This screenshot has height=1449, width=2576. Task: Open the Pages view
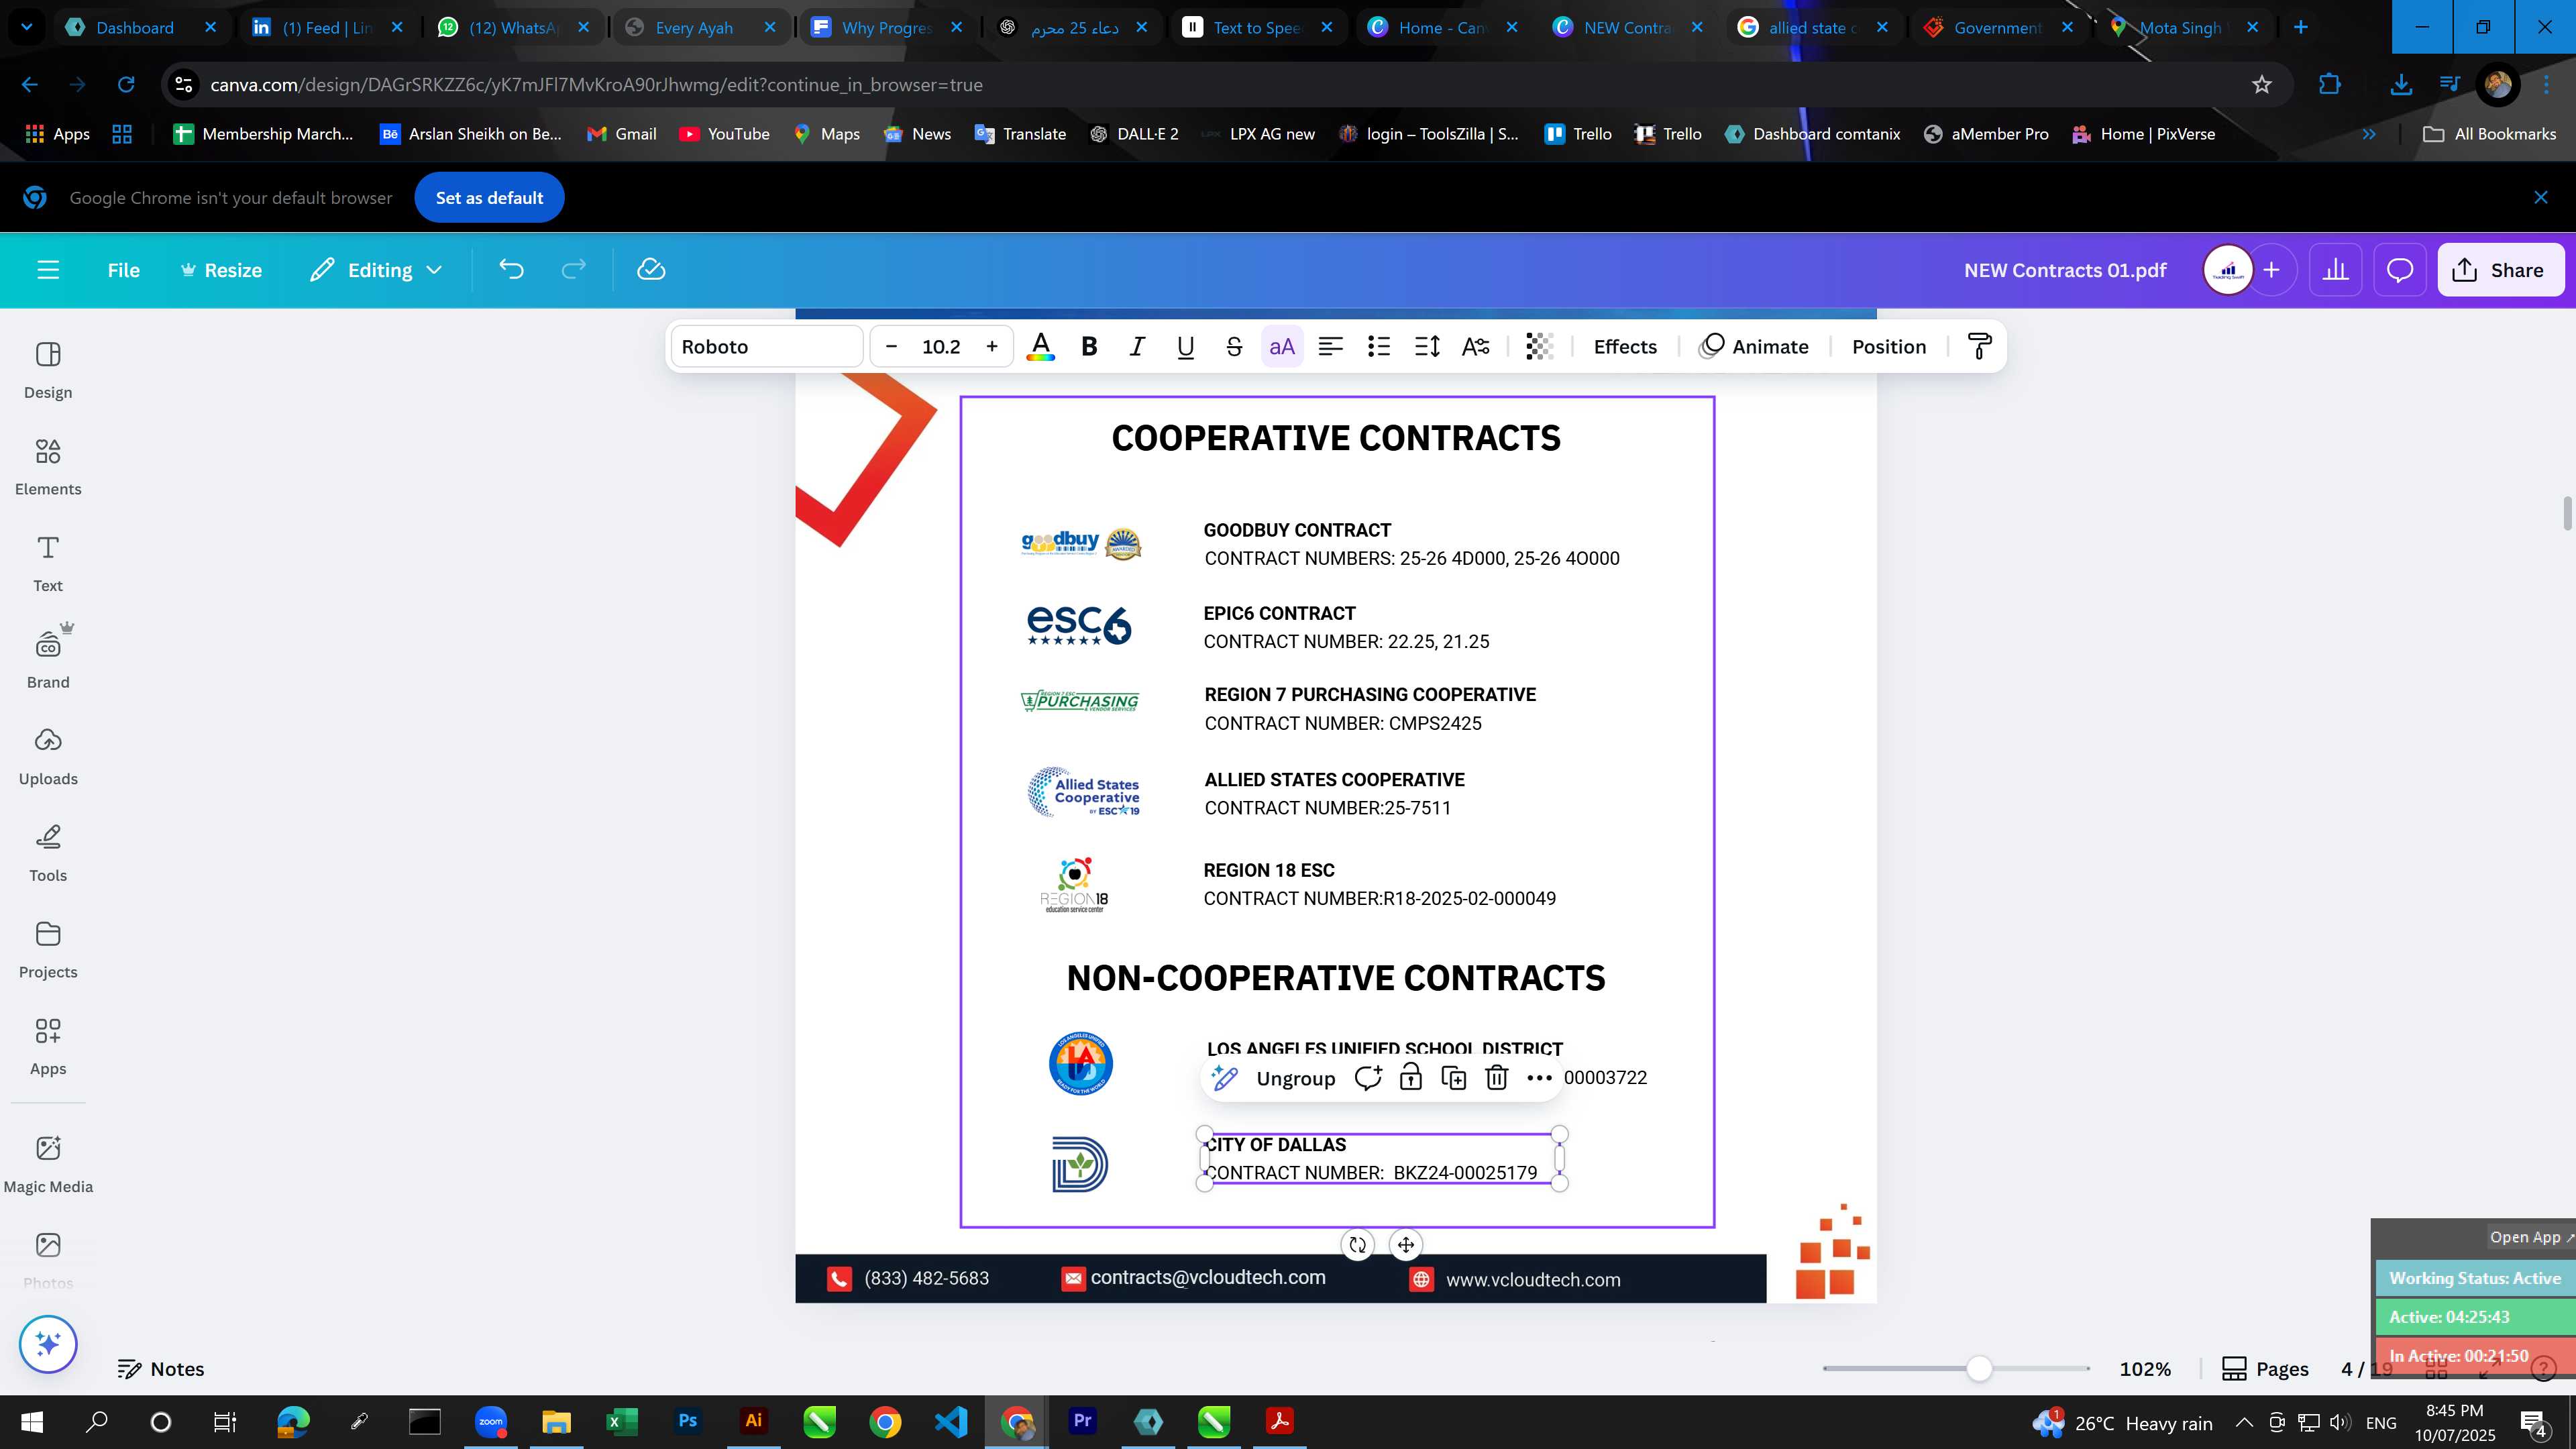pos(2265,1370)
